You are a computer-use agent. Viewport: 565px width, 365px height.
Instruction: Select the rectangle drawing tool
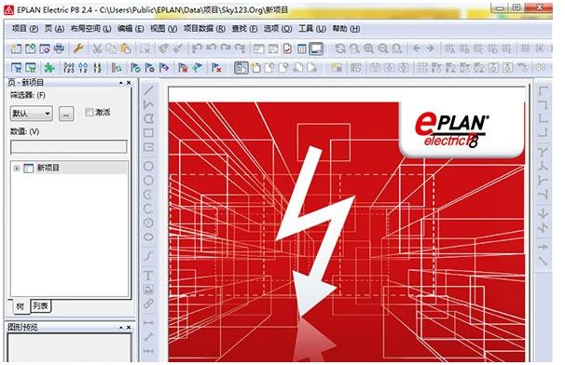pyautogui.click(x=148, y=133)
